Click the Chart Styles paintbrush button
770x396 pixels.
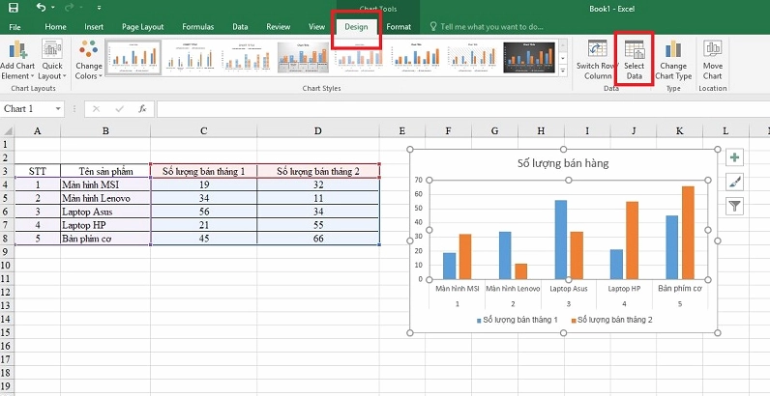pyautogui.click(x=734, y=182)
